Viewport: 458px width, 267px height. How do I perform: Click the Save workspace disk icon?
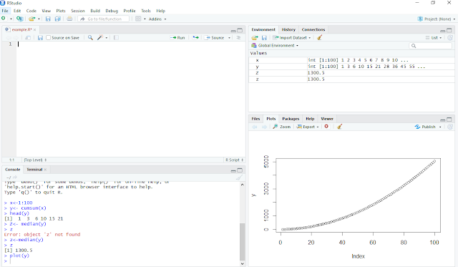coord(264,38)
